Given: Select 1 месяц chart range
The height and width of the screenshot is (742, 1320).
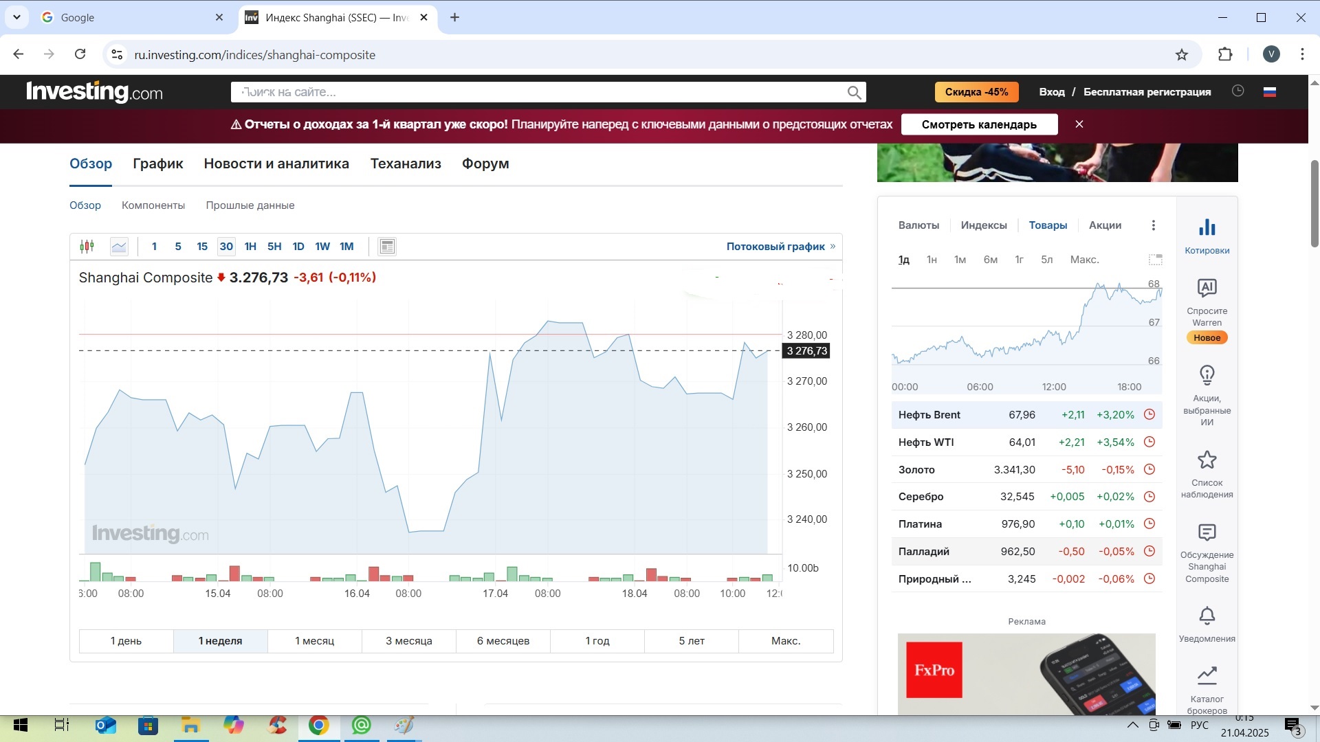Looking at the screenshot, I should (315, 641).
